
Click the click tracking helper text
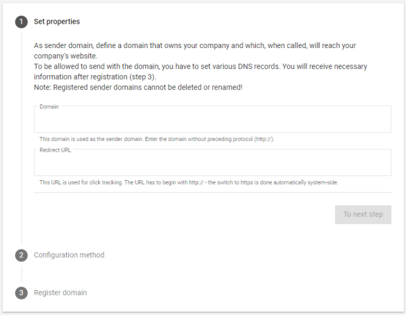189,182
